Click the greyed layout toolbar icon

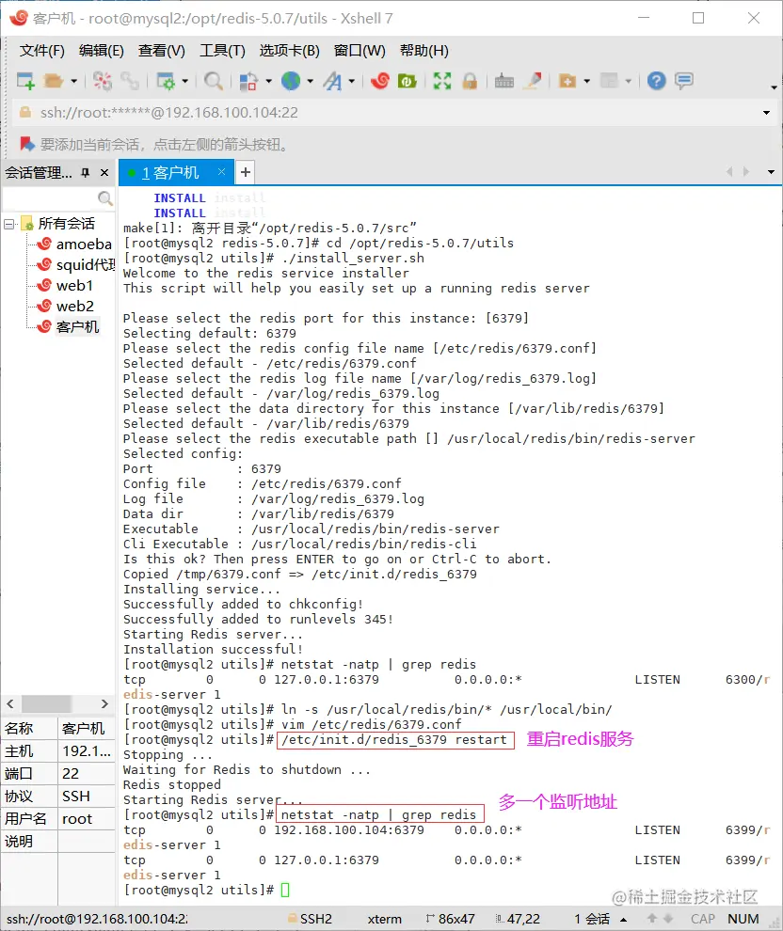pyautogui.click(x=610, y=81)
